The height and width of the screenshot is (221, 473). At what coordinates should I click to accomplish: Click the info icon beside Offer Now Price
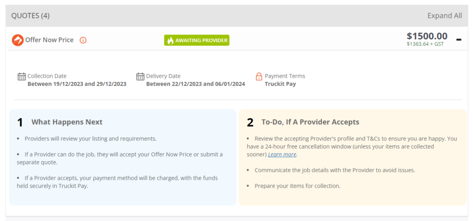click(x=83, y=40)
